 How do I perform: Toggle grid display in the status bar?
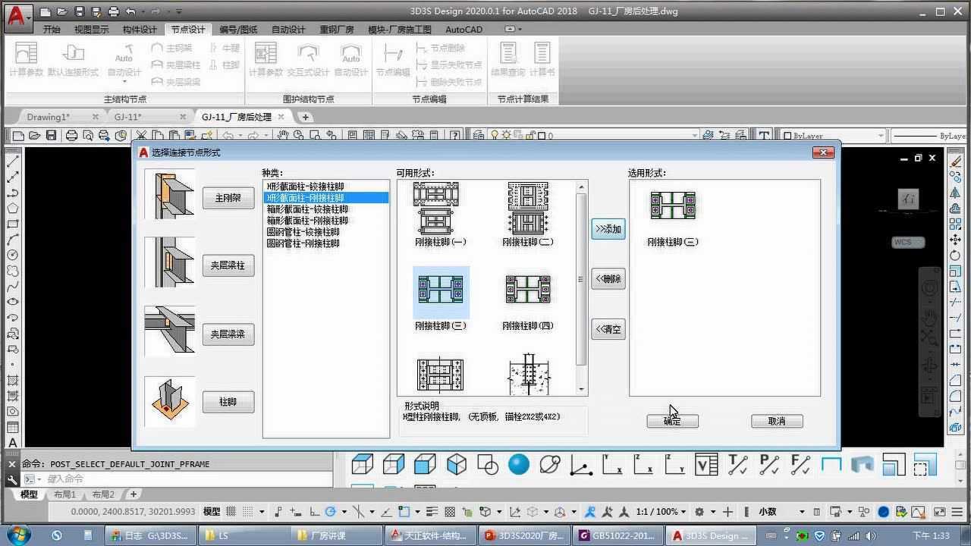(x=231, y=512)
